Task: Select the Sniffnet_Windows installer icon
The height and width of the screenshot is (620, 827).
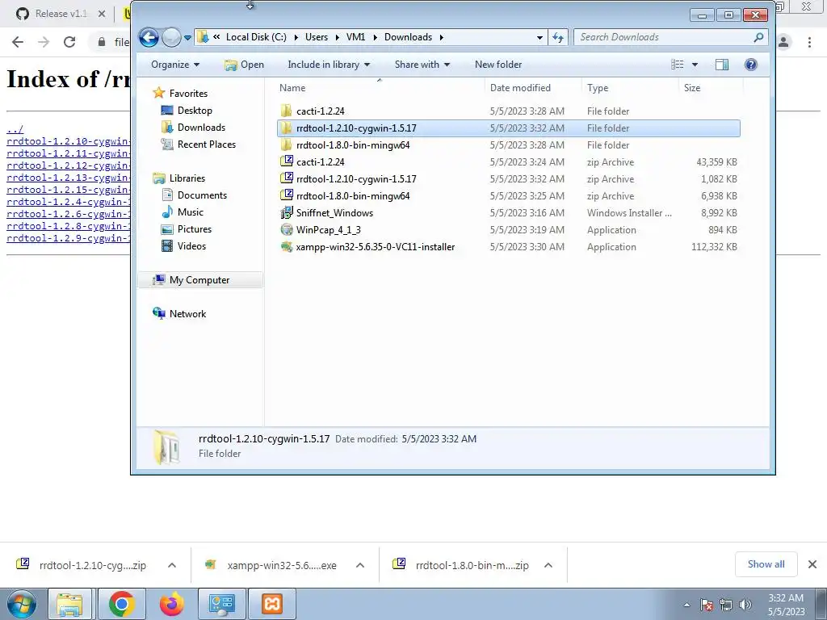Action: 287,212
